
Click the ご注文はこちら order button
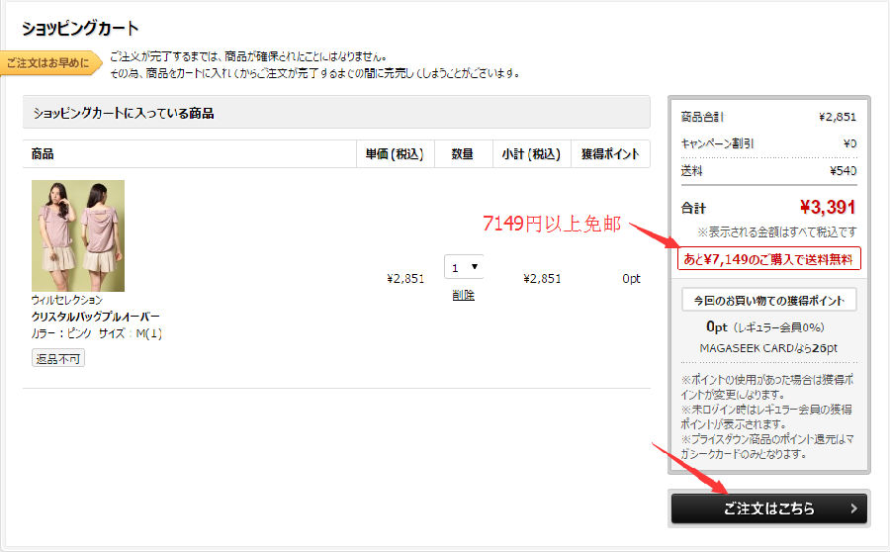(768, 508)
